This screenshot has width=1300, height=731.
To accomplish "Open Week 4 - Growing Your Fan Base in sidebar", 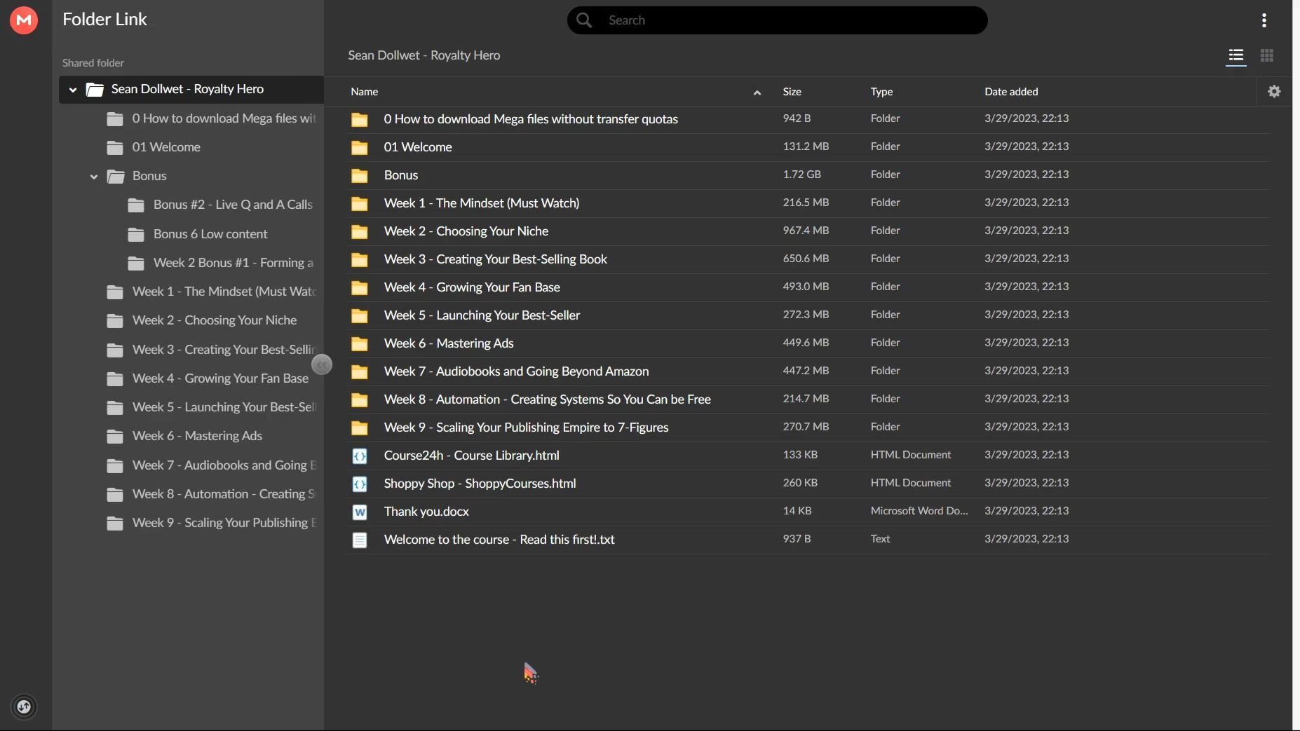I will [220, 378].
